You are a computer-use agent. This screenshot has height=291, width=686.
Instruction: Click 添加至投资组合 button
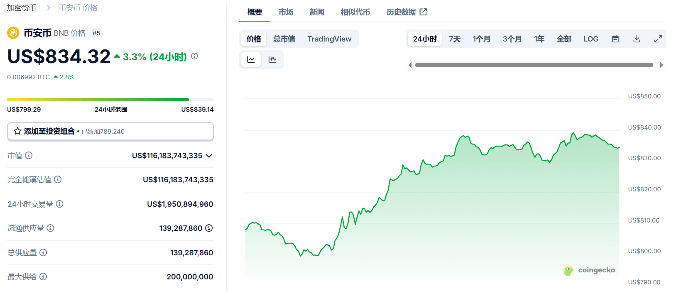pyautogui.click(x=110, y=131)
